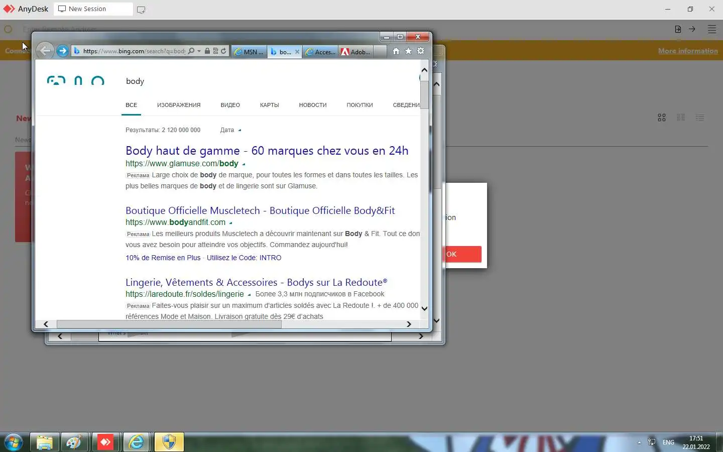Click the search magnifier in address bar
The image size is (723, 452).
[191, 51]
